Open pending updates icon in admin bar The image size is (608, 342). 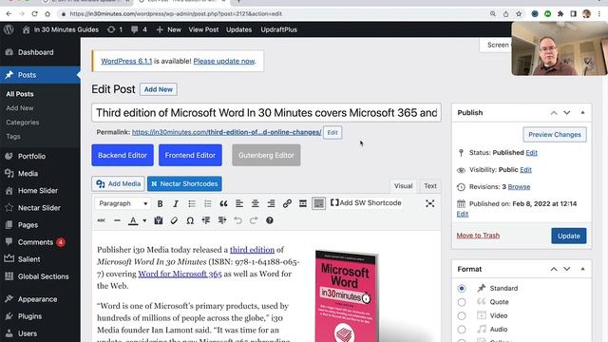coord(115,29)
